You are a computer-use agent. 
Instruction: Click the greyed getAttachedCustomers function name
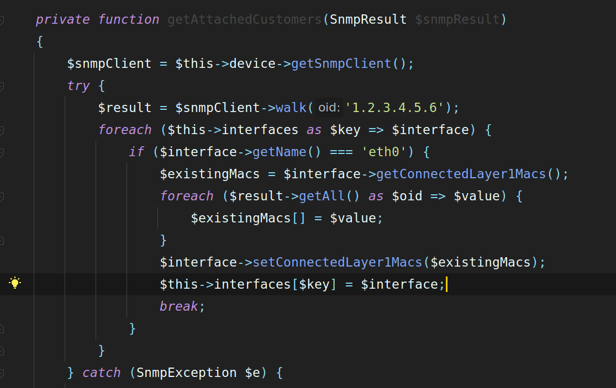point(245,19)
